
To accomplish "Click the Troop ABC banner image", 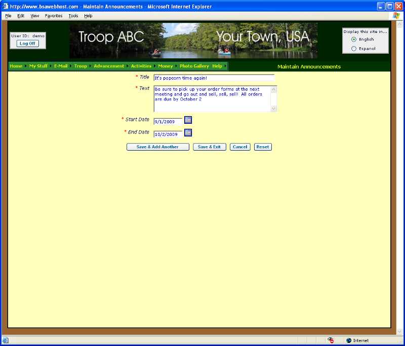I will [x=193, y=41].
